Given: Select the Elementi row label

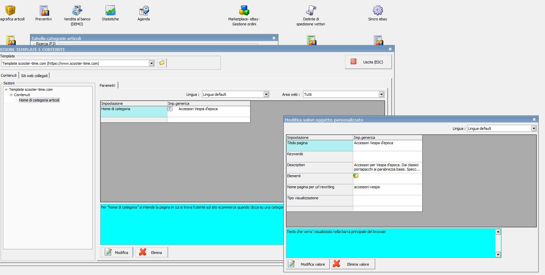Looking at the screenshot, I should coord(319,179).
